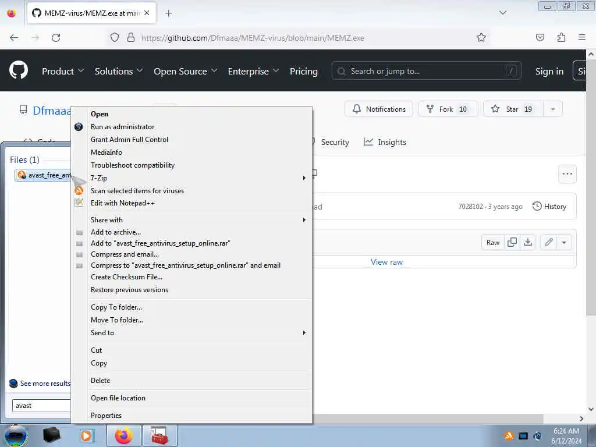Expand the Open Source menu
Image resolution: width=596 pixels, height=447 pixels.
[x=186, y=71]
